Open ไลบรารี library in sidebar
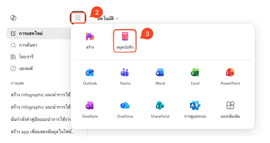The image size is (270, 143). tap(22, 57)
